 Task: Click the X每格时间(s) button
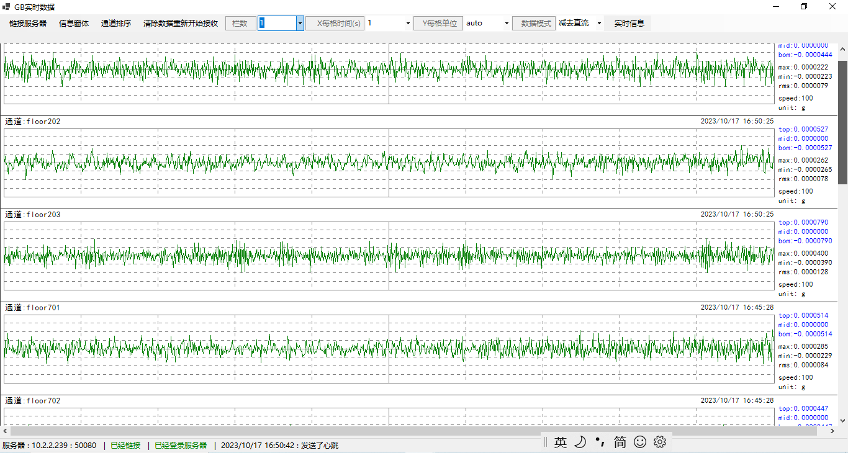(335, 24)
